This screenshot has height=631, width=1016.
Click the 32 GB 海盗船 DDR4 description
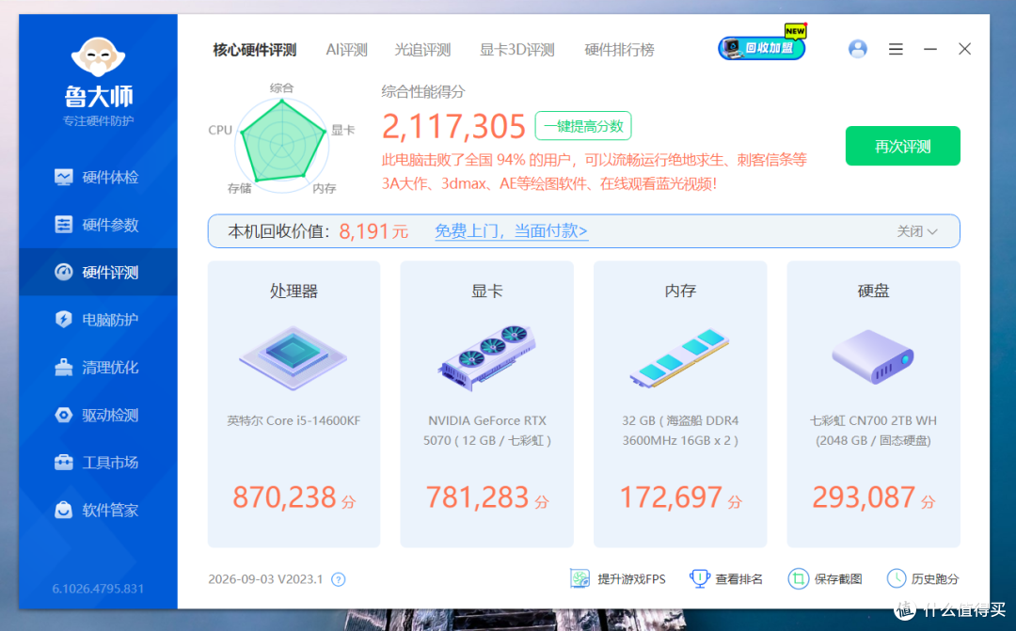coord(680,430)
